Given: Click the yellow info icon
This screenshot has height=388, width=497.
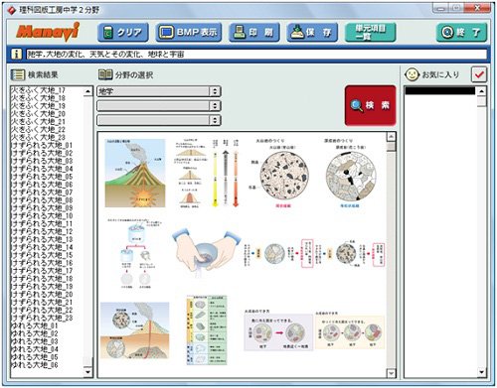Looking at the screenshot, I should click(x=16, y=54).
